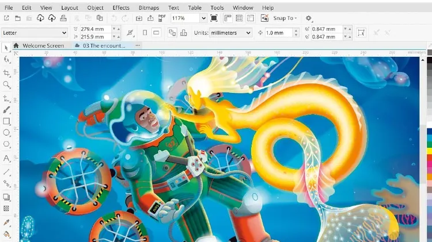Viewport: 432px width, 242px height.
Task: Open the Window menu
Action: coord(243,7)
